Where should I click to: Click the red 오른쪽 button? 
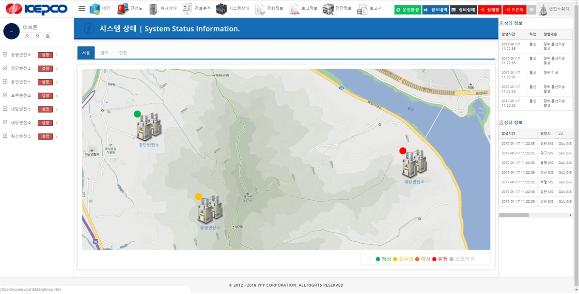[x=515, y=10]
